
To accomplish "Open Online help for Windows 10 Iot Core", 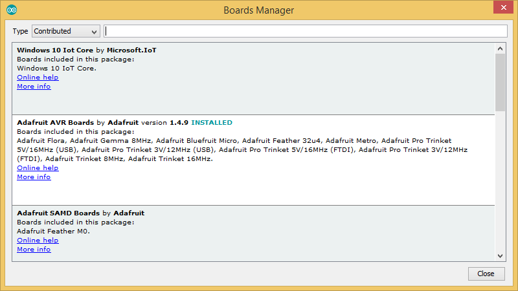I will (38, 77).
